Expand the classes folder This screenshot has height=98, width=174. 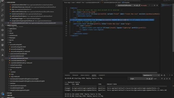click(11, 33)
